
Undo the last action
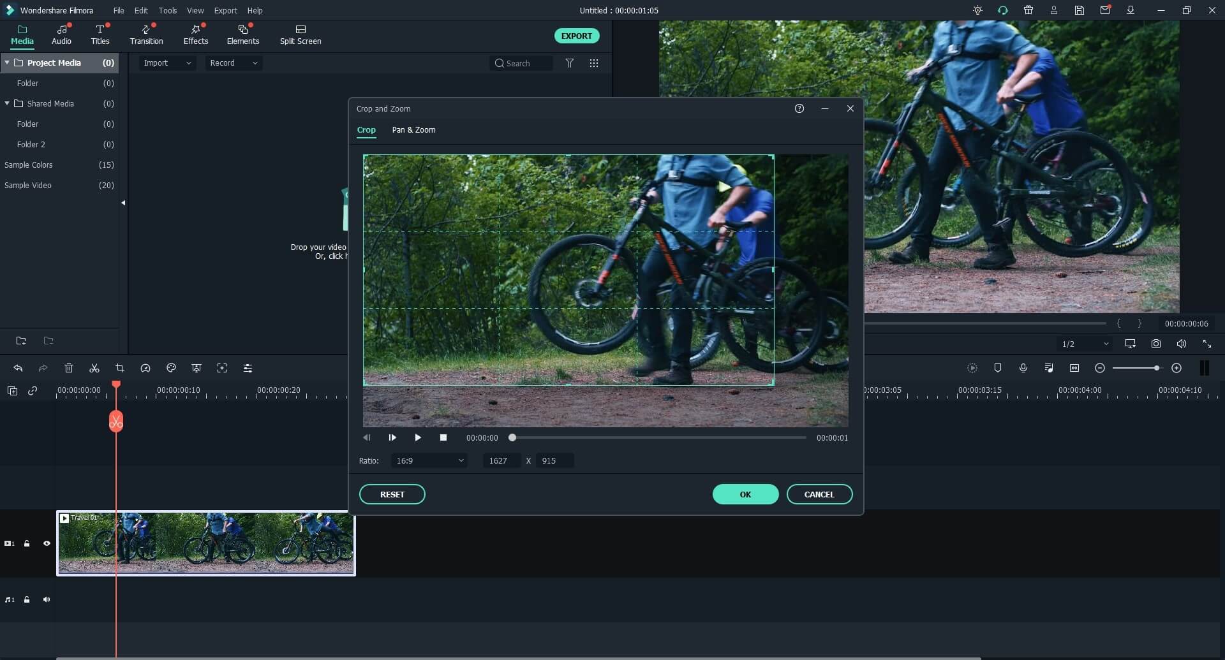(x=18, y=368)
